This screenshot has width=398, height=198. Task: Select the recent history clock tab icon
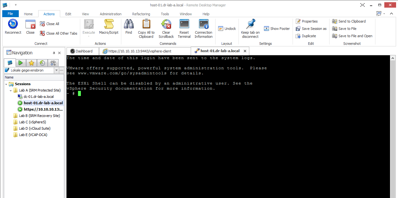pyautogui.click(x=42, y=63)
